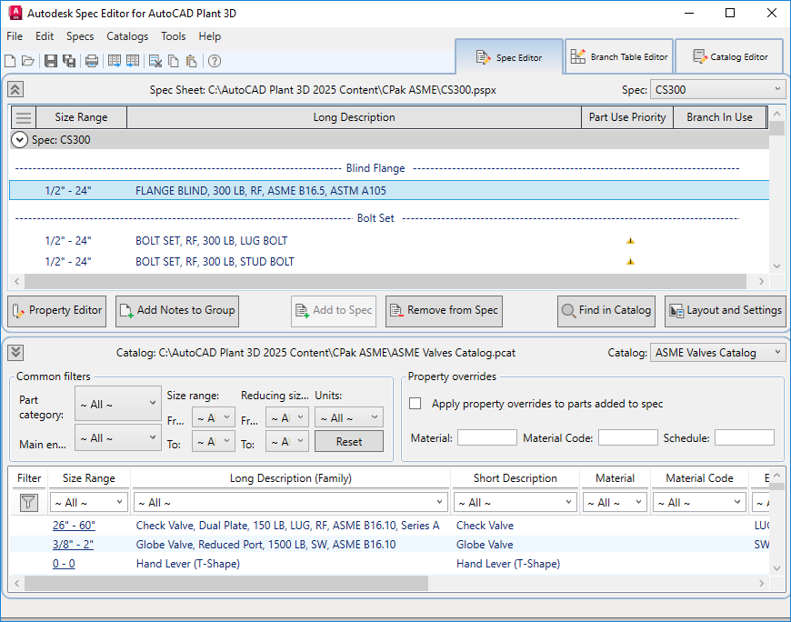The height and width of the screenshot is (622, 791).
Task: Open the Catalogs menu
Action: 127,36
